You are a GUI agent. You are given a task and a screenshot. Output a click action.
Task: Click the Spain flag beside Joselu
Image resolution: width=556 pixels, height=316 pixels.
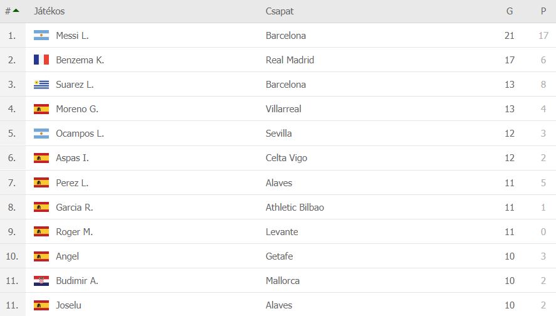point(41,305)
